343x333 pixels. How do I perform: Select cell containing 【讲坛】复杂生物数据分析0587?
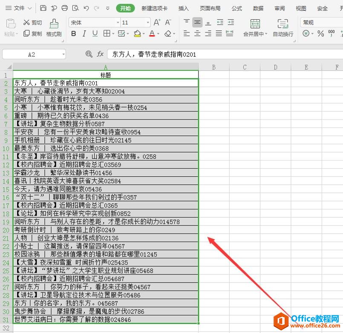106,124
